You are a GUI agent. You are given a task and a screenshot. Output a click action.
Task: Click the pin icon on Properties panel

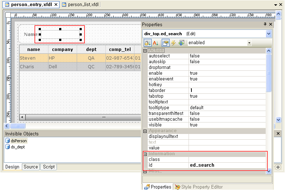point(265,24)
